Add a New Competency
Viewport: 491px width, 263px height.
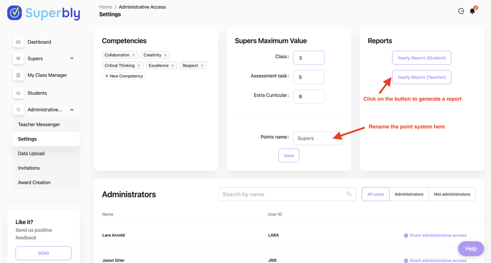pyautogui.click(x=124, y=76)
